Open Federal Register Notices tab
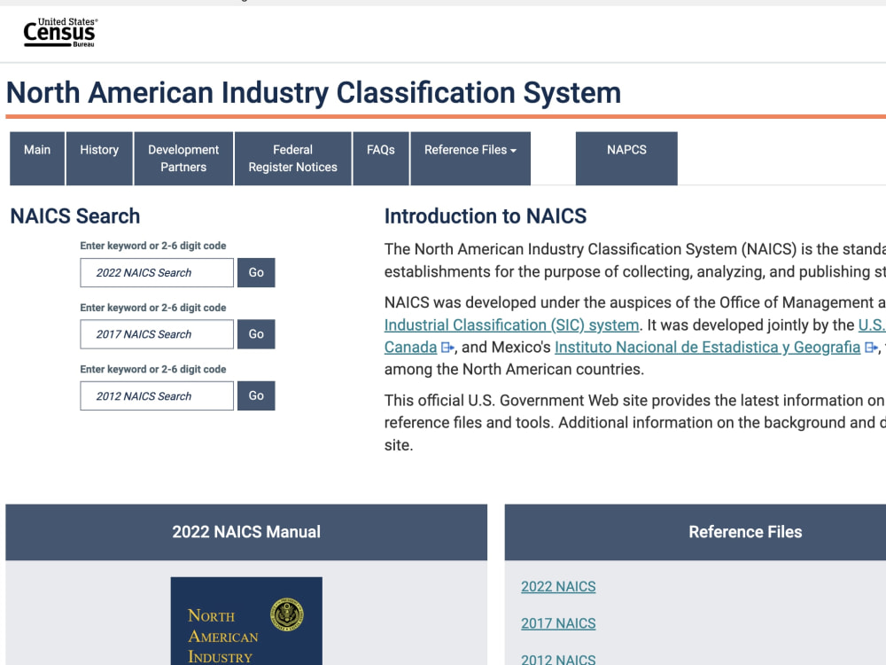Viewport: 886px width, 665px height. click(x=292, y=159)
